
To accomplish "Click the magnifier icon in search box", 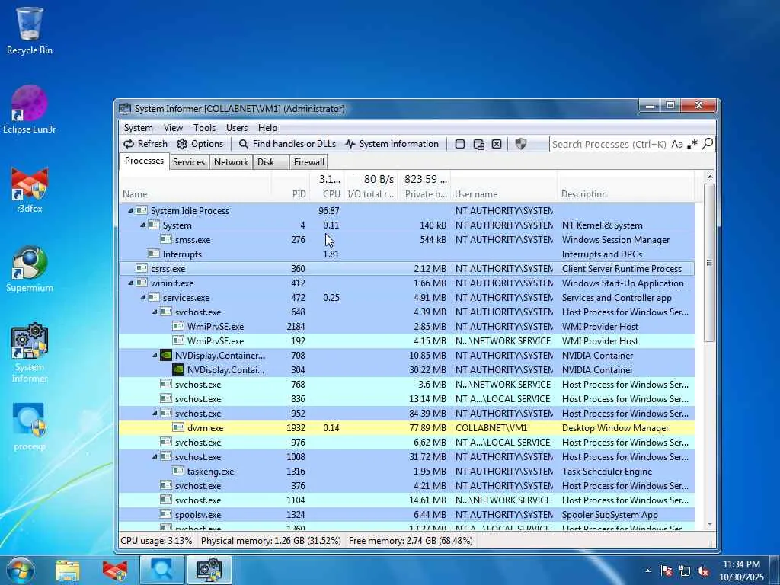I will [708, 144].
